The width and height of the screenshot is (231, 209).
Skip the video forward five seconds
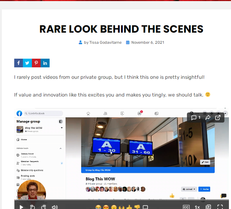point(44,207)
